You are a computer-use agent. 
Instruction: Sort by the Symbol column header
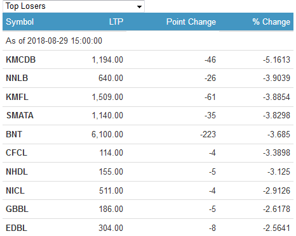pos(20,22)
